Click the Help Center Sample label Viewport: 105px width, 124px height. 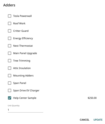point(25,98)
